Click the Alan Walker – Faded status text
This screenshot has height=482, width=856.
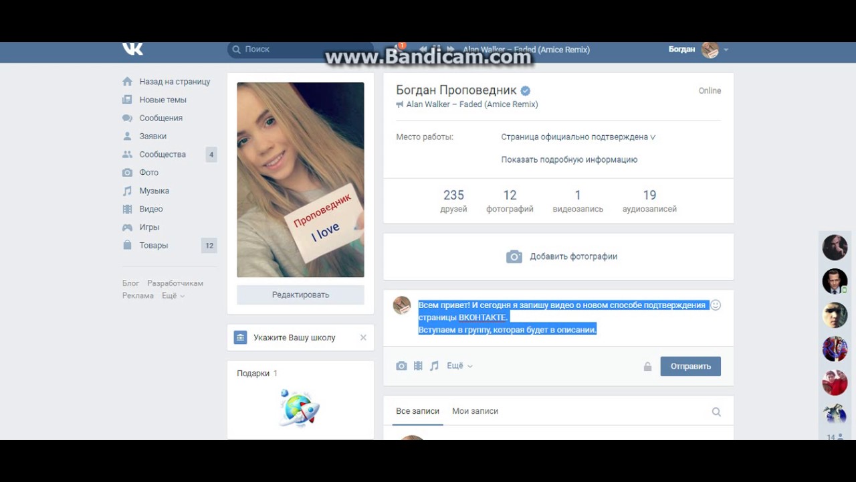tap(472, 104)
